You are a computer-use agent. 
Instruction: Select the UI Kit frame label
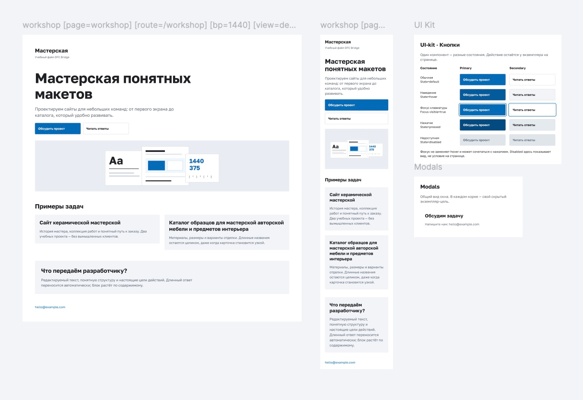(x=425, y=25)
